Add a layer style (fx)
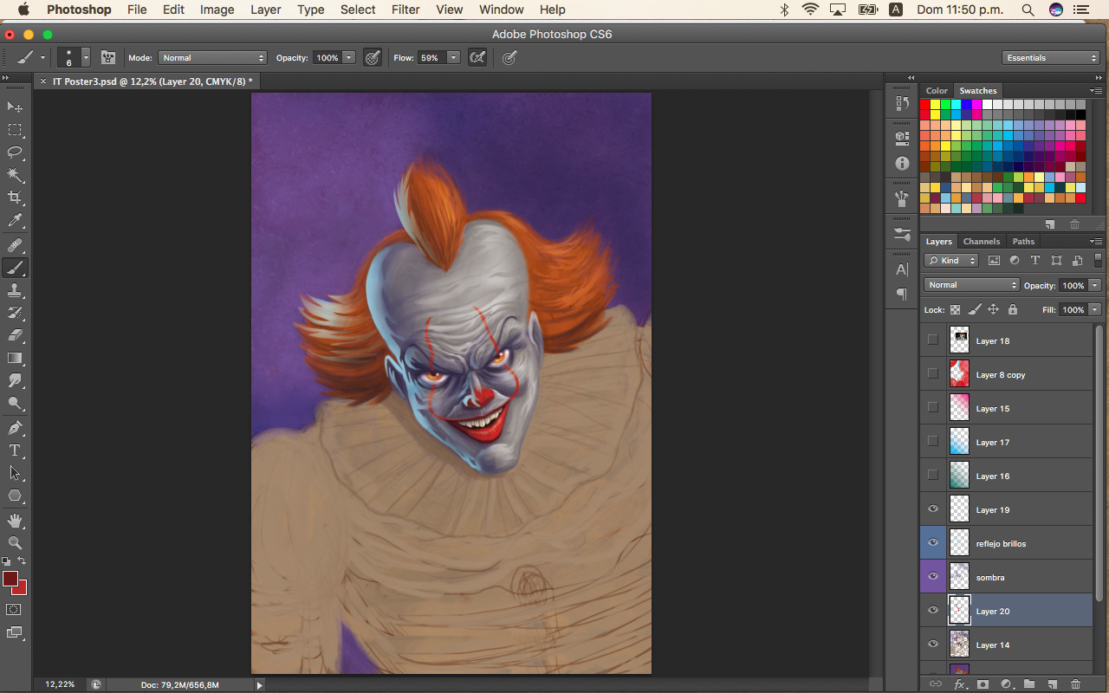 (960, 684)
